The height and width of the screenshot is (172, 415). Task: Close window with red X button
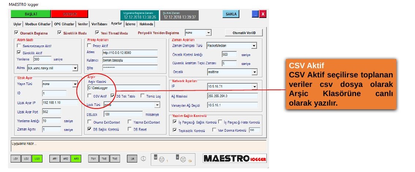coord(263,14)
